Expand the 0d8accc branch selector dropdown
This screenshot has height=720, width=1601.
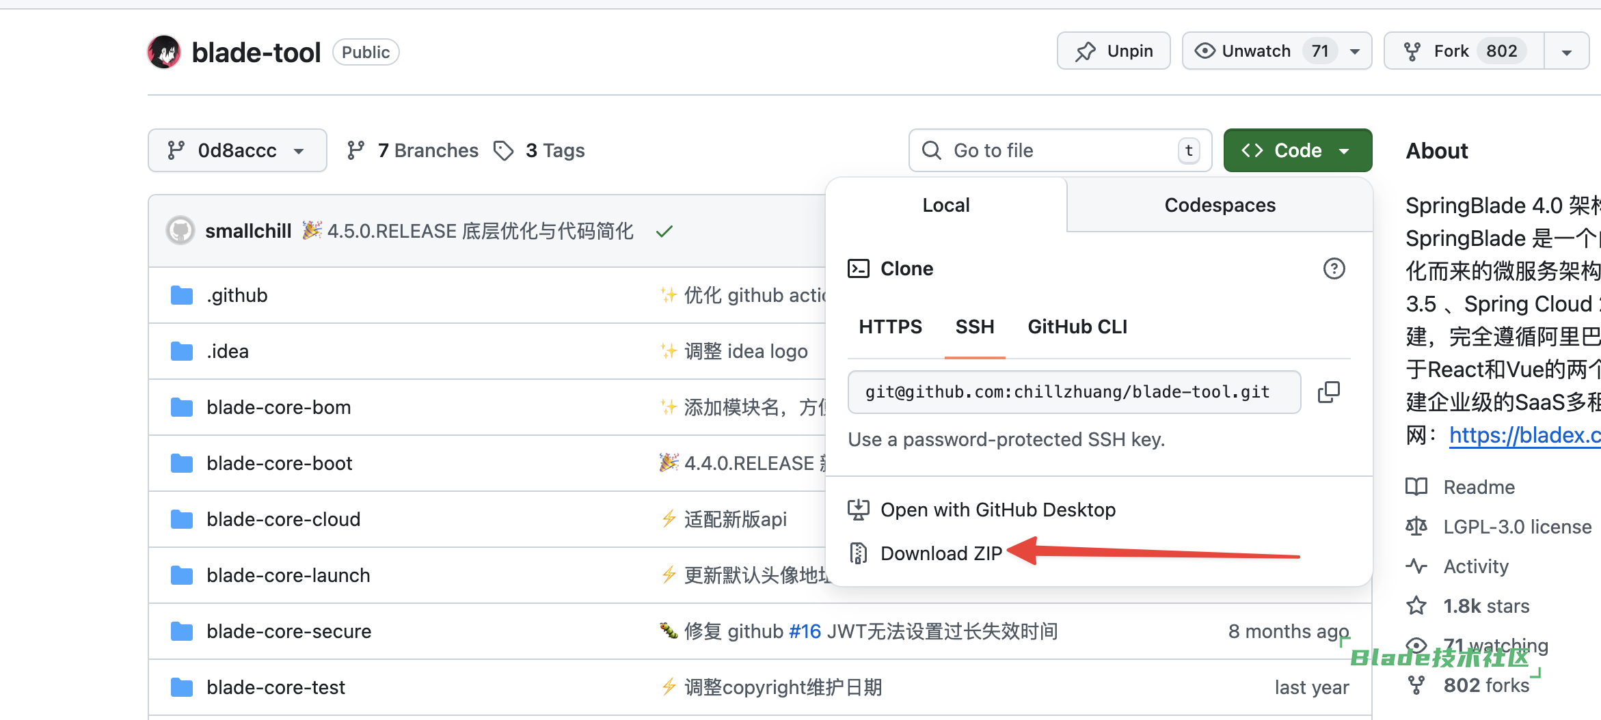(x=237, y=150)
